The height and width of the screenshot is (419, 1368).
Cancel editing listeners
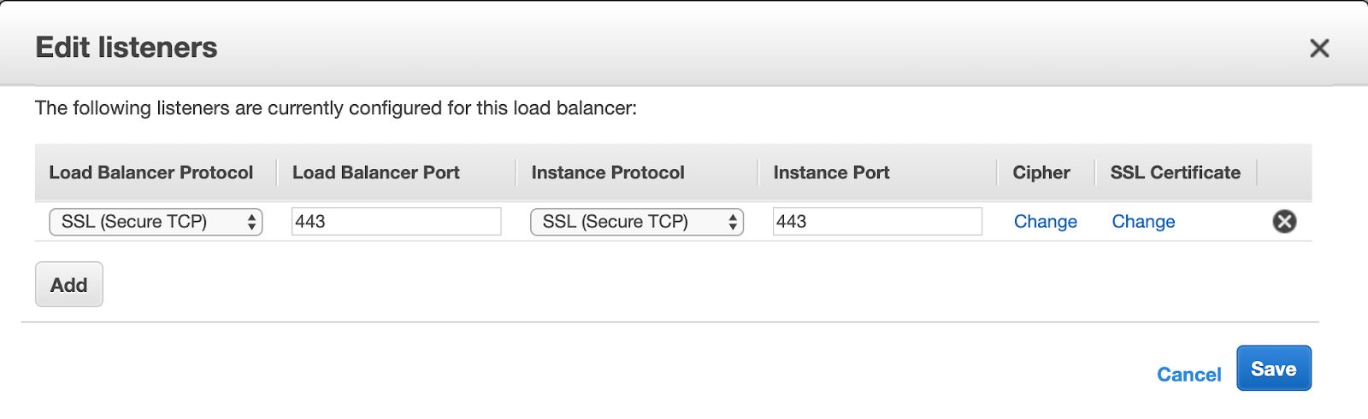point(1188,375)
